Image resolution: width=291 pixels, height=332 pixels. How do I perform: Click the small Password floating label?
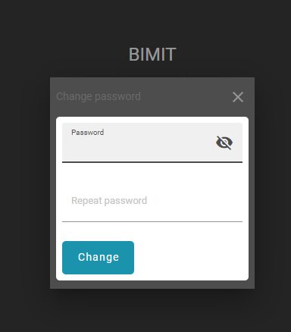[x=88, y=133]
